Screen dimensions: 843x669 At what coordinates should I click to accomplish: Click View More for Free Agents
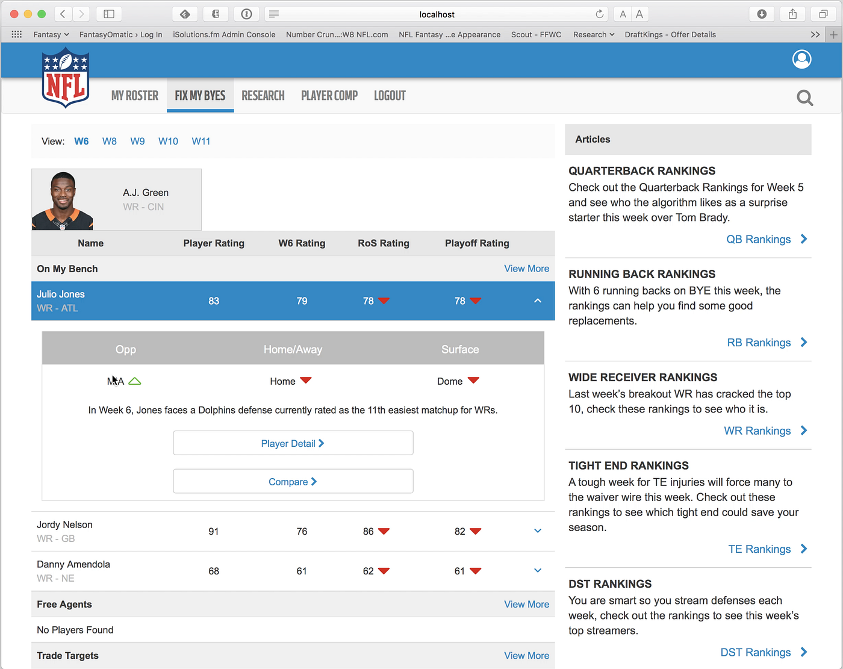coord(526,605)
